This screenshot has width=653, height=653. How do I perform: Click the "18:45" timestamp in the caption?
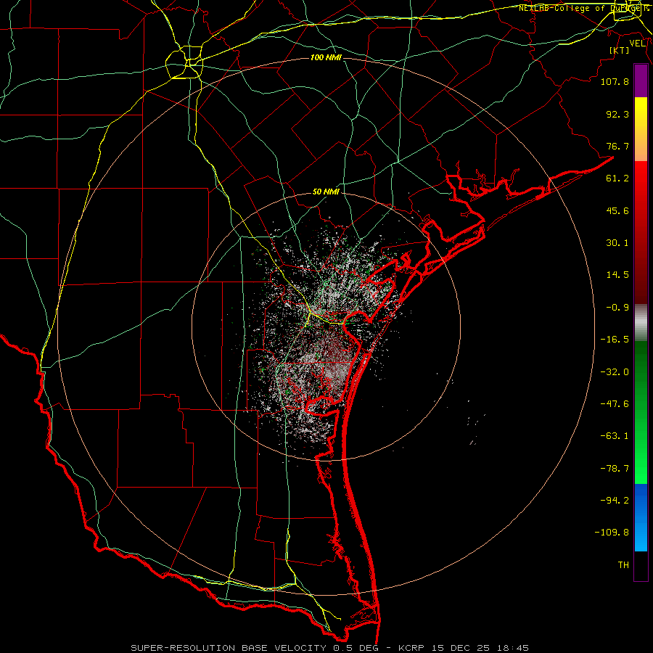pyautogui.click(x=514, y=648)
